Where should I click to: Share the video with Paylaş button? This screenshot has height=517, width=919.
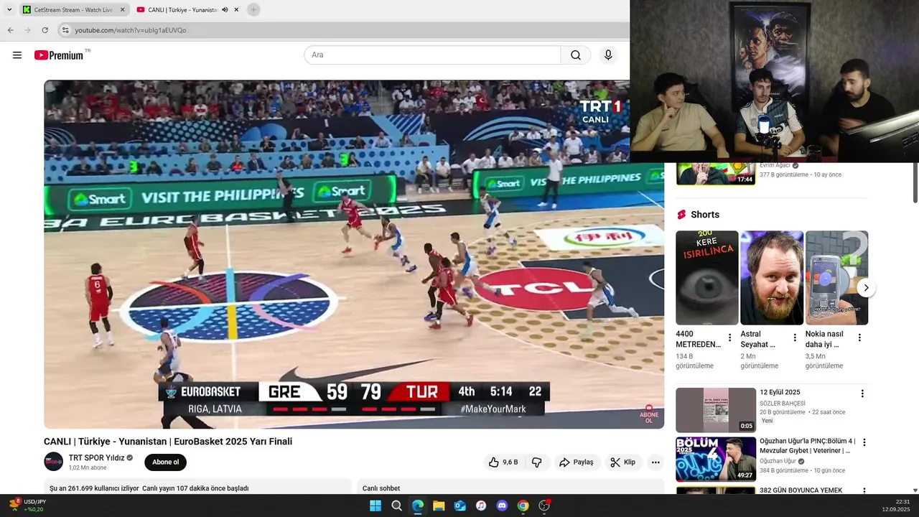click(576, 462)
